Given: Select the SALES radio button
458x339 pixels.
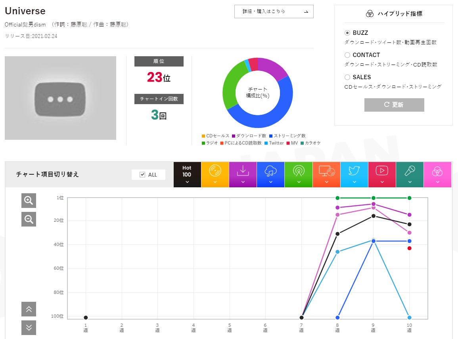Looking at the screenshot, I should (347, 77).
